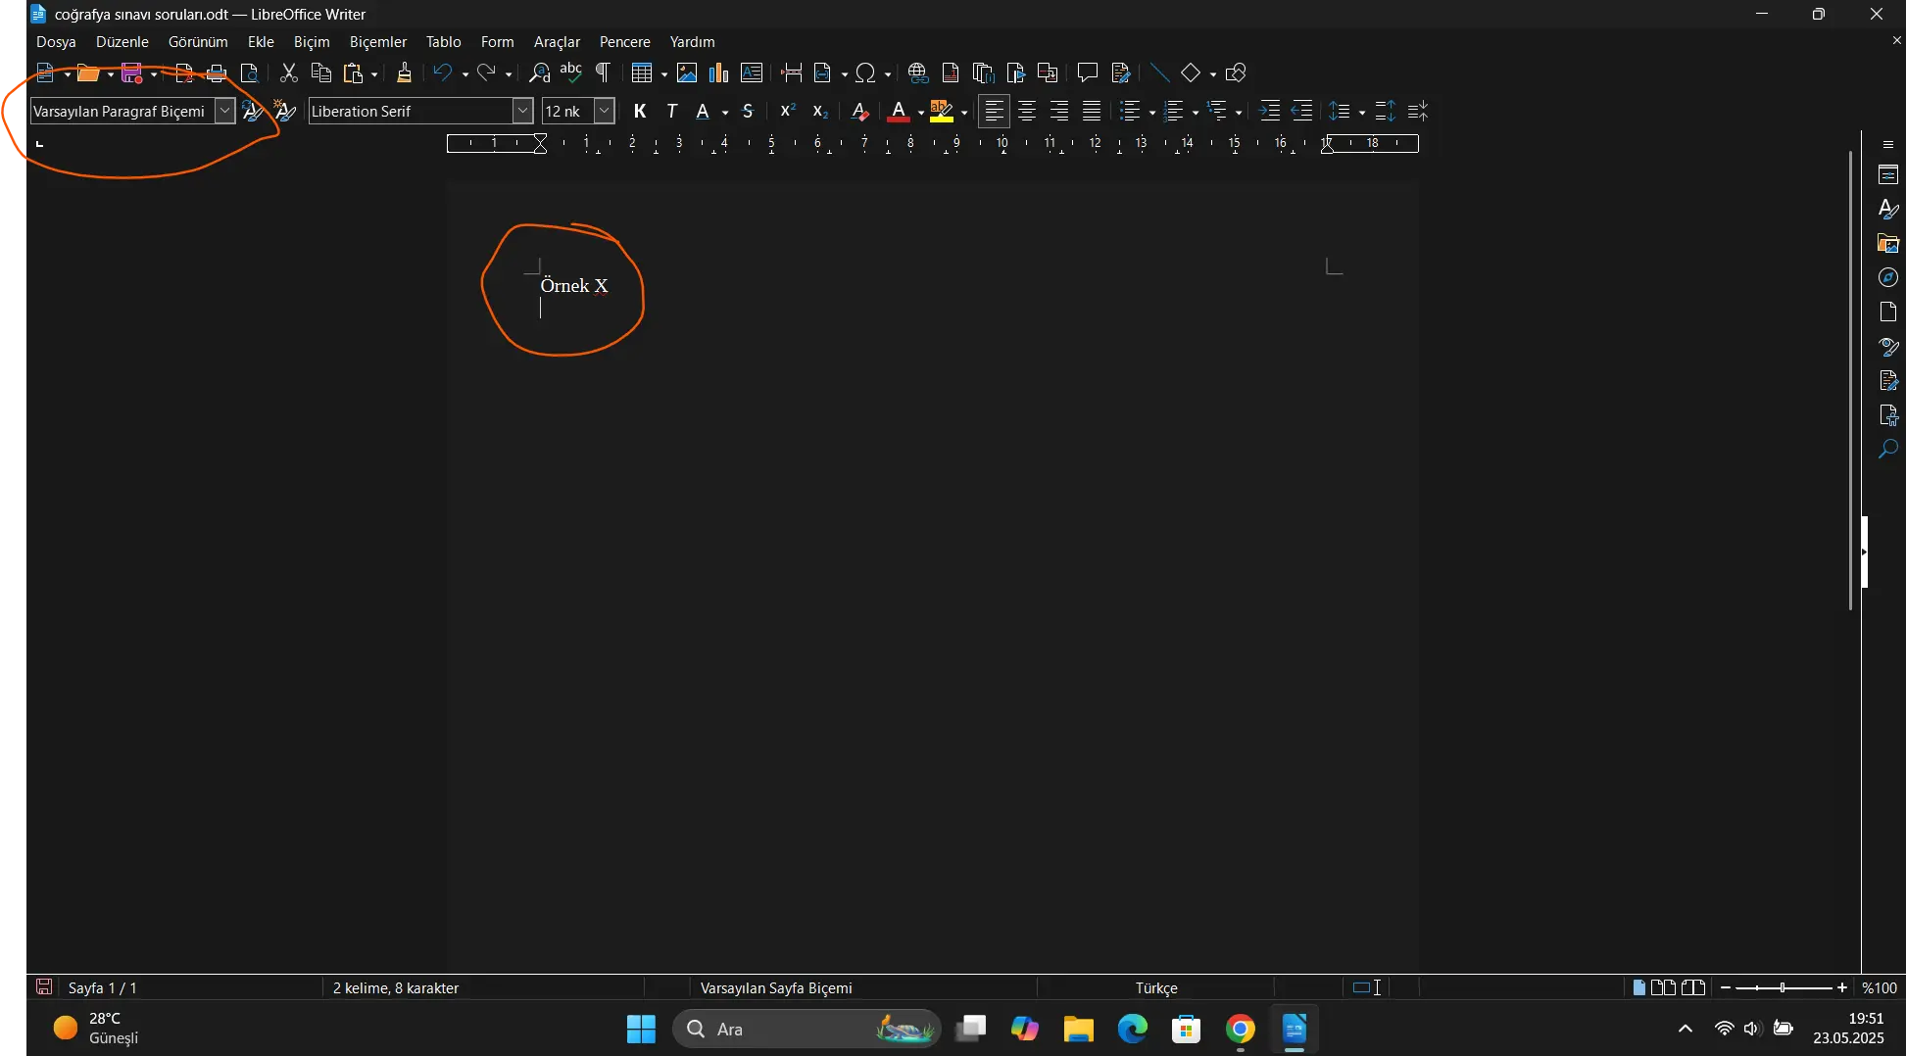This screenshot has height=1056, width=1906.
Task: Clear direct formatting
Action: click(860, 111)
